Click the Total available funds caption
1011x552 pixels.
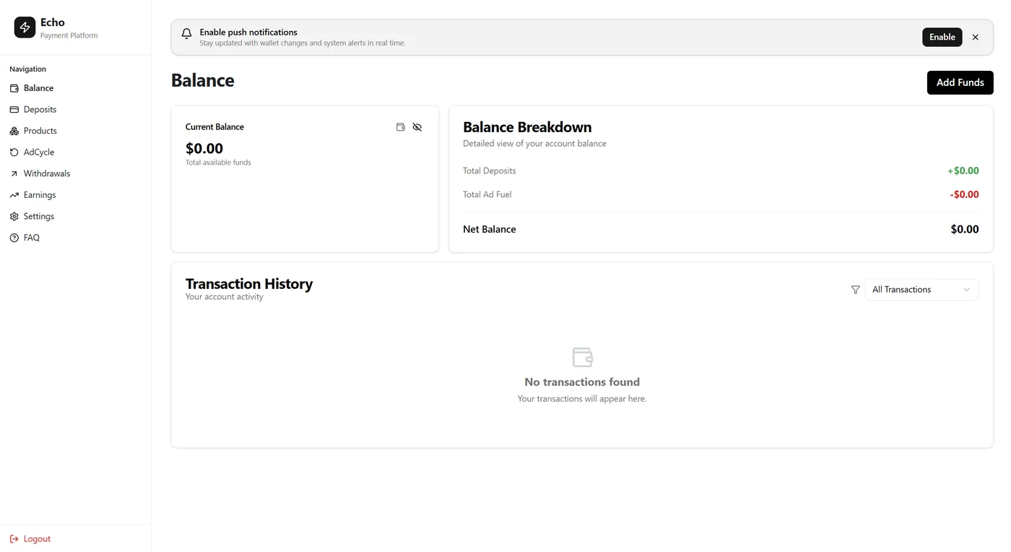[x=218, y=163]
